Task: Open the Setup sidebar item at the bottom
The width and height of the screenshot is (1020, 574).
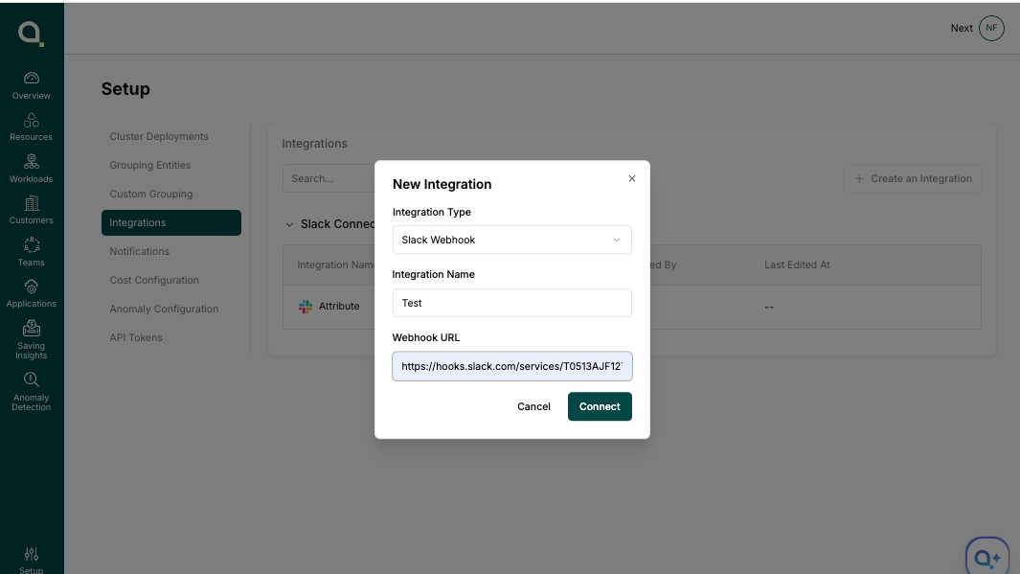Action: click(x=32, y=560)
